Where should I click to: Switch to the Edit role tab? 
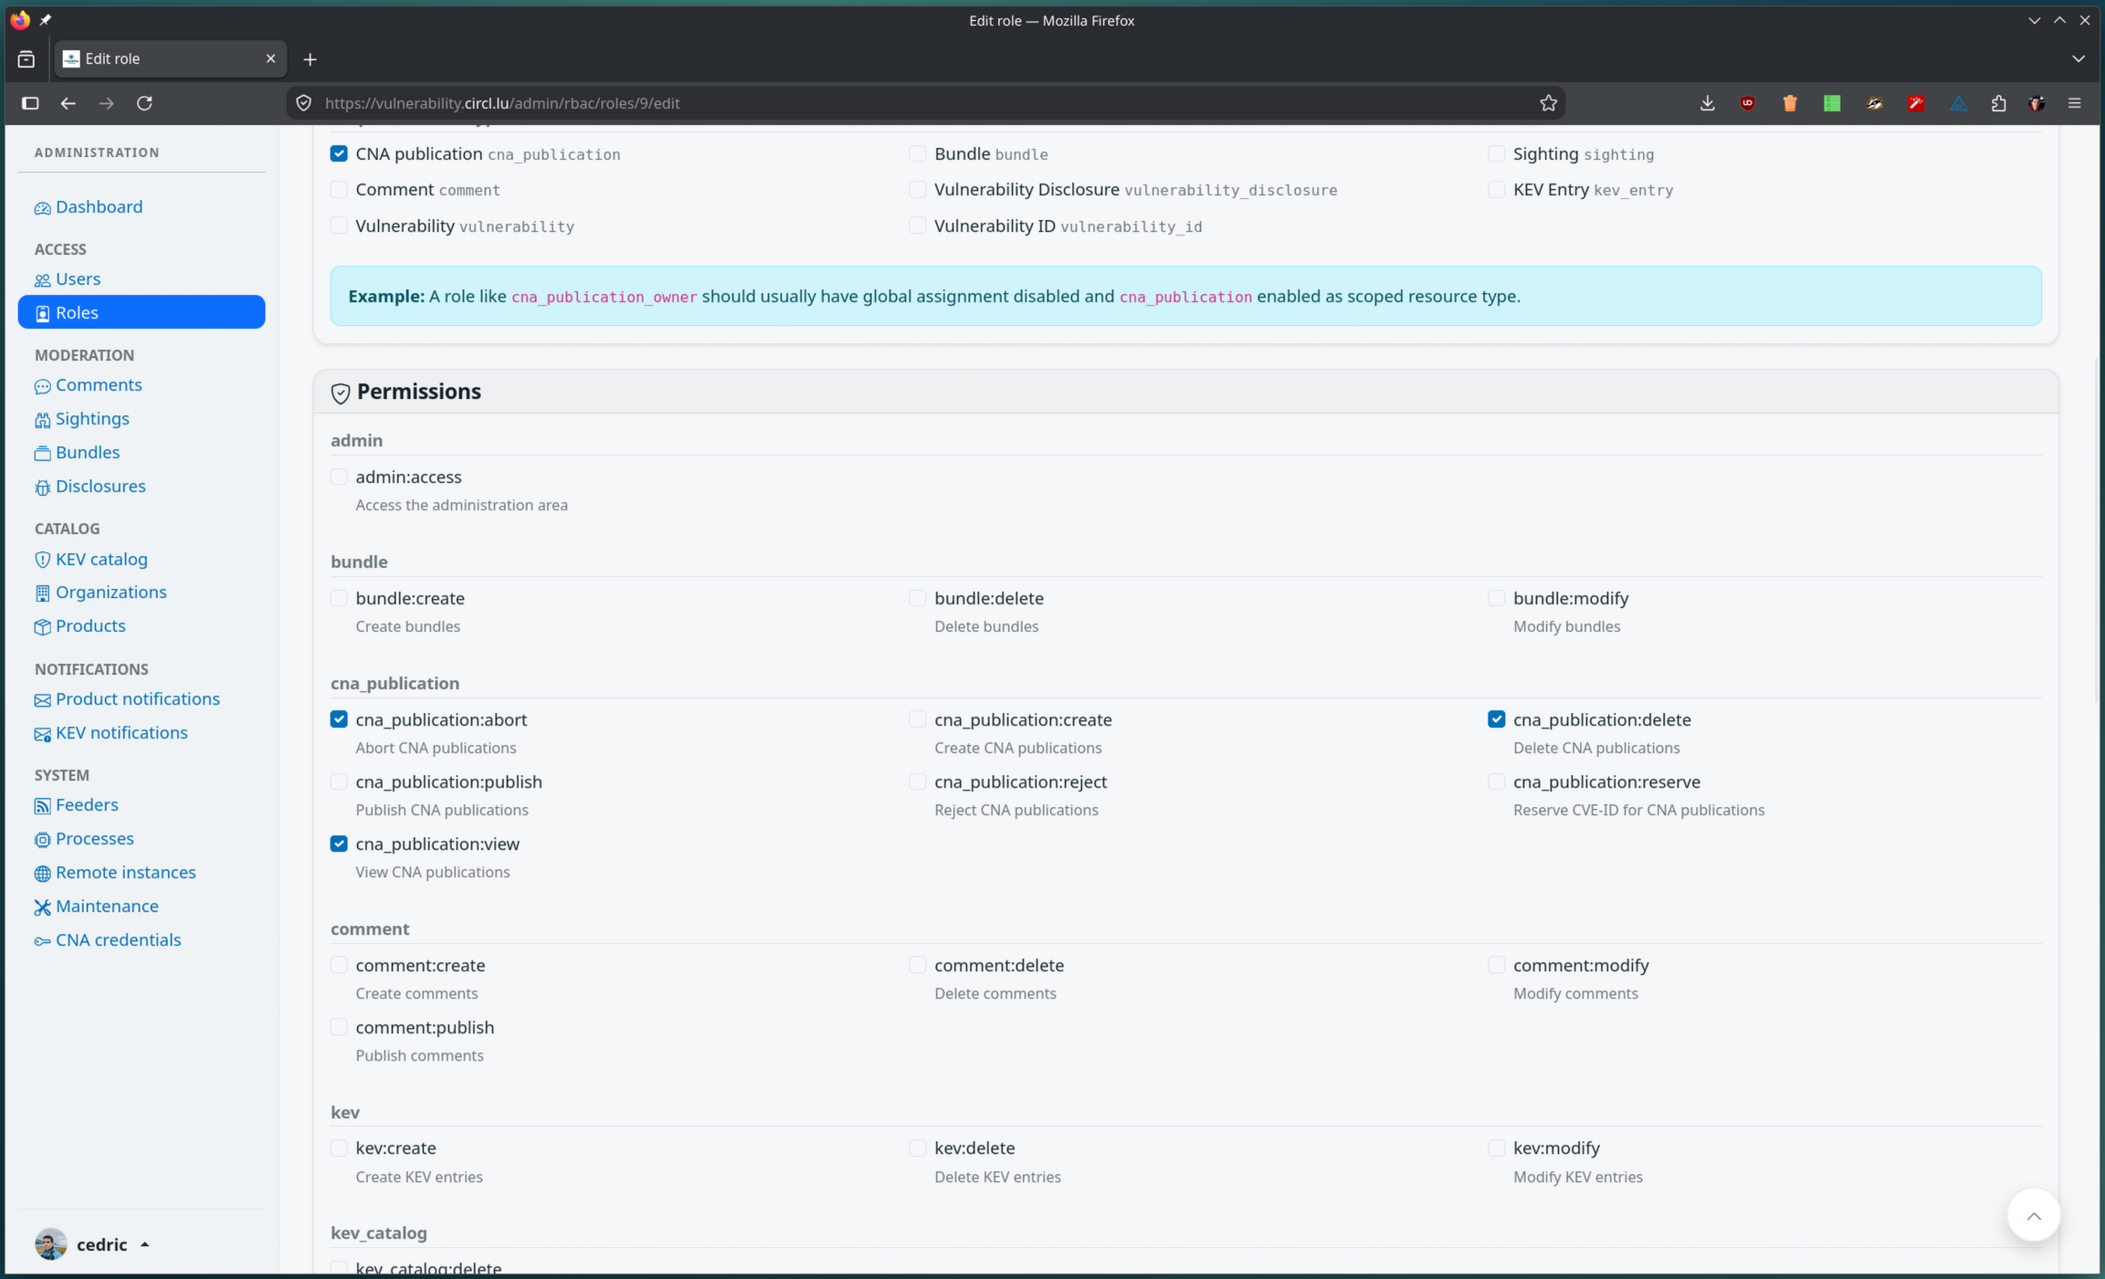coord(170,58)
